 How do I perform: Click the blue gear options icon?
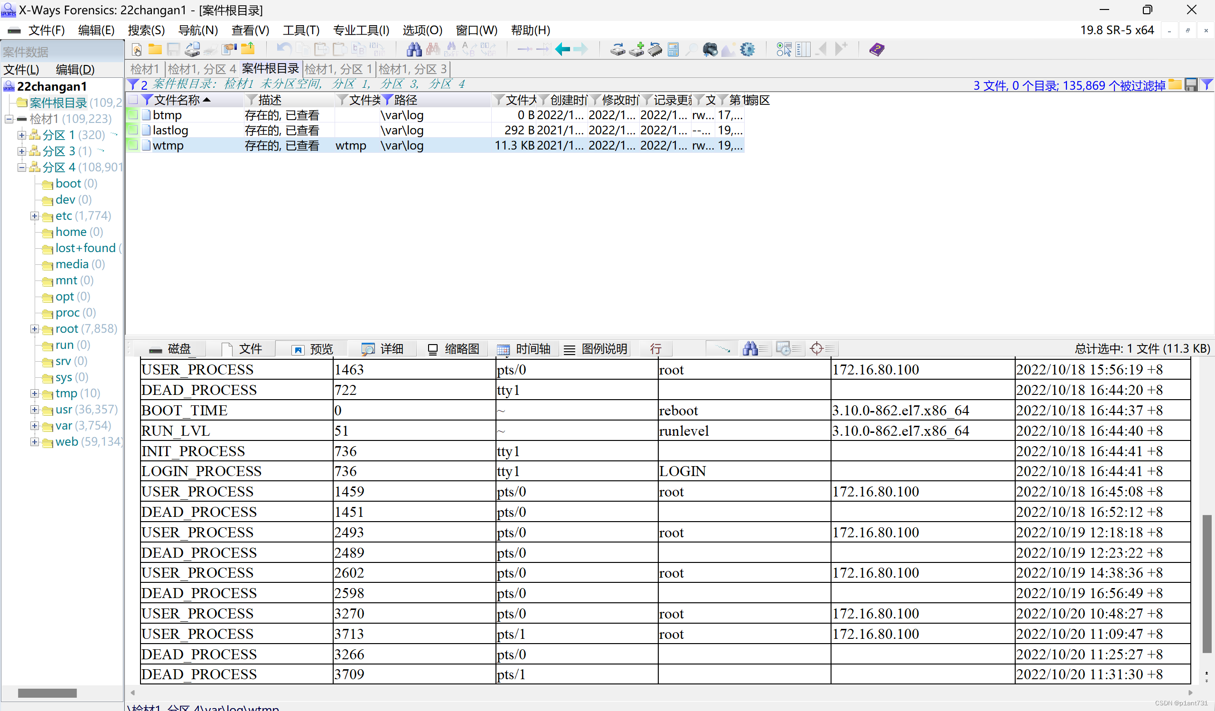click(x=747, y=49)
